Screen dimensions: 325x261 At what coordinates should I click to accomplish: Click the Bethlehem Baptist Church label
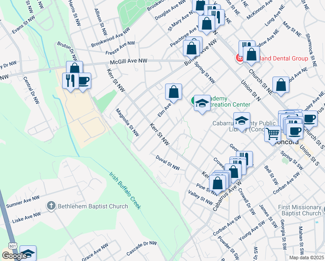[x=93, y=207]
